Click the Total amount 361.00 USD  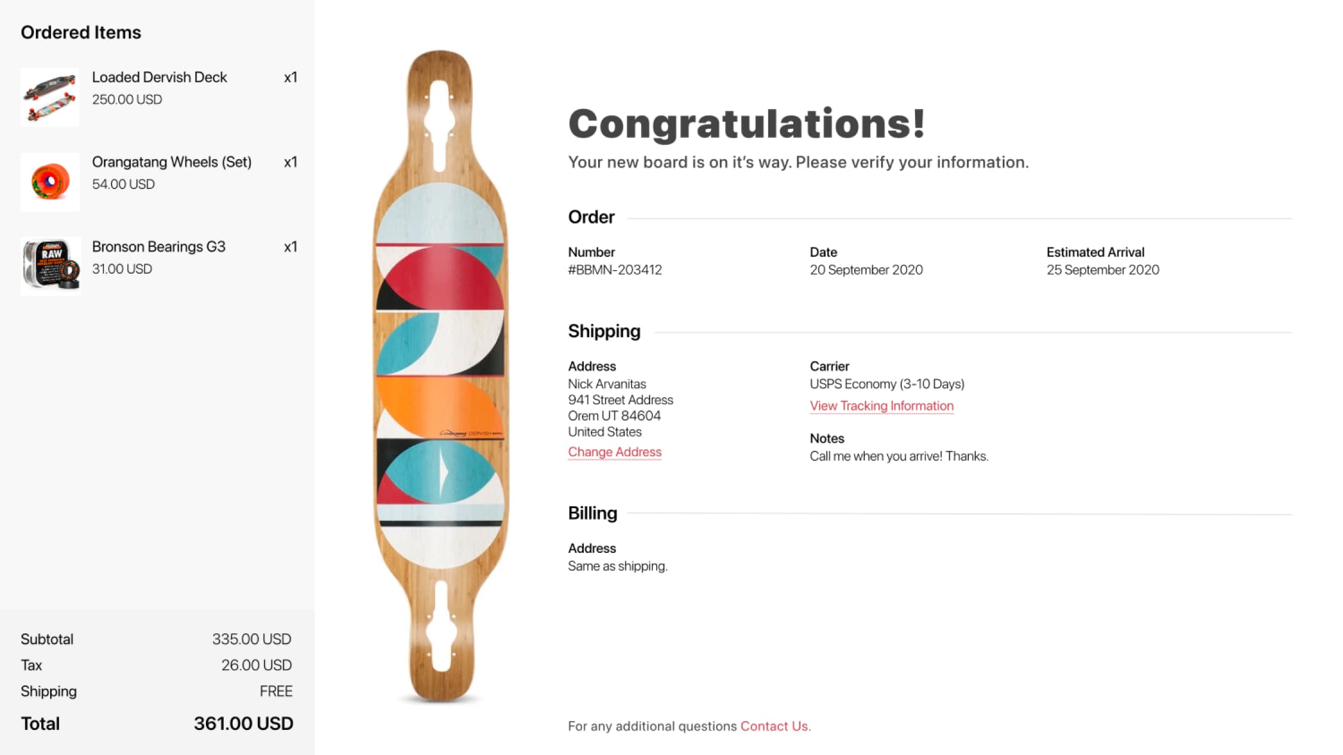pyautogui.click(x=244, y=723)
